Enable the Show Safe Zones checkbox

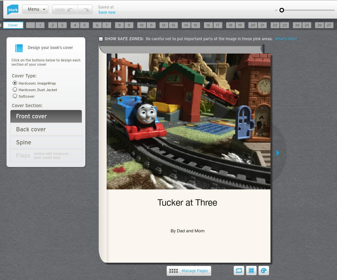tap(101, 39)
